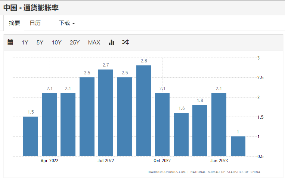
Task: Click the shuffle compare icon
Action: point(126,42)
